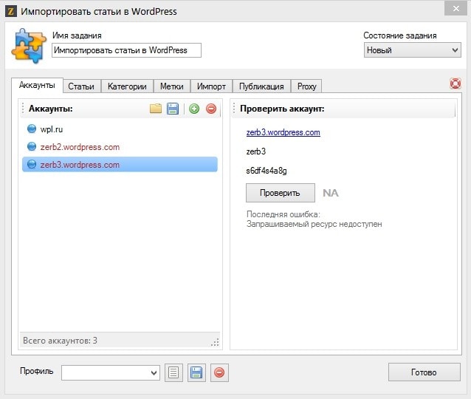Go to the Метки tab
This screenshot has width=471, height=399.
coord(172,86)
